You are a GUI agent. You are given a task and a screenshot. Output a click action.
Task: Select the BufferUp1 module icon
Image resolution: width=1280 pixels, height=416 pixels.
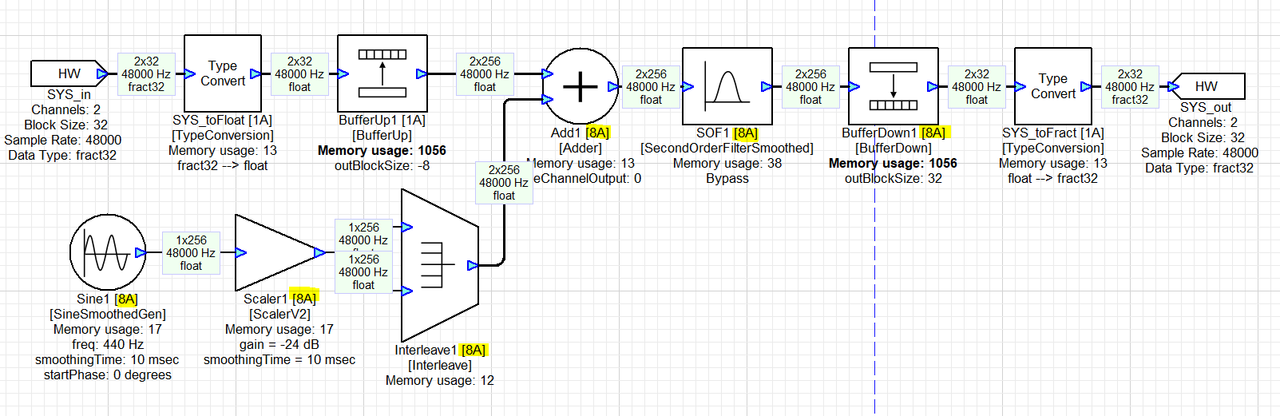point(382,73)
